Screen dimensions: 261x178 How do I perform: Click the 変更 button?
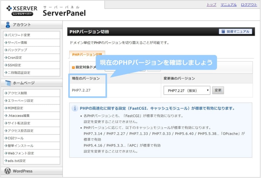(x=218, y=90)
